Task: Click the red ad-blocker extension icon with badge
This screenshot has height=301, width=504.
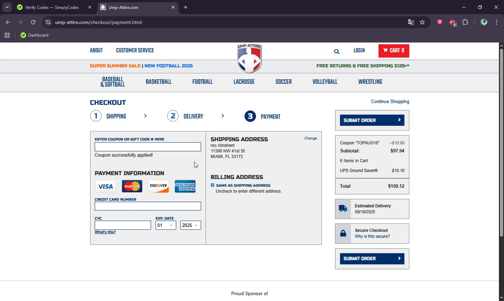Action: [453, 23]
